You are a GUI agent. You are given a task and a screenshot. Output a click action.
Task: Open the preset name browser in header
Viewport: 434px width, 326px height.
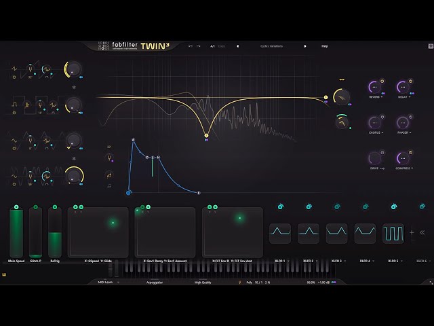point(271,46)
